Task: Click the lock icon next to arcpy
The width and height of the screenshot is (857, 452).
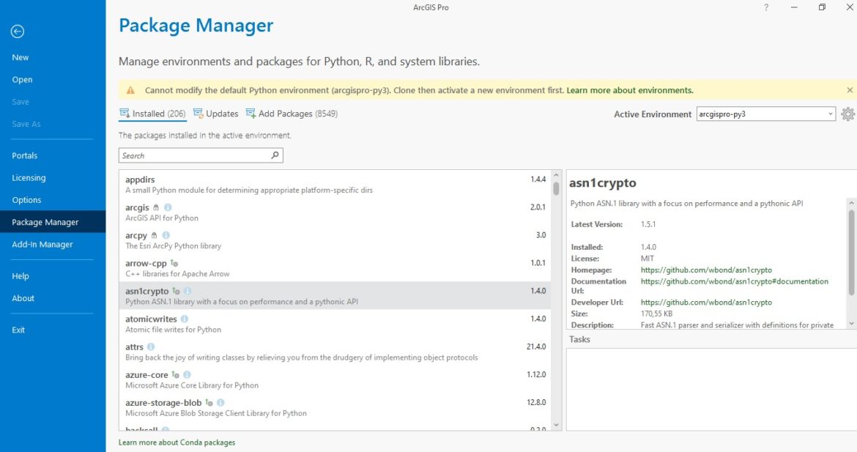Action: 154,236
